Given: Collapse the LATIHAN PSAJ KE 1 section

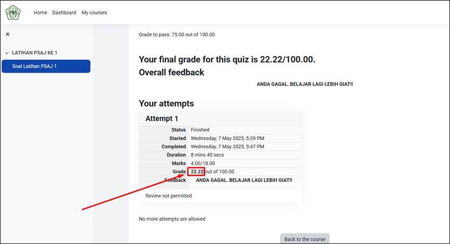Looking at the screenshot, I should pyautogui.click(x=7, y=53).
